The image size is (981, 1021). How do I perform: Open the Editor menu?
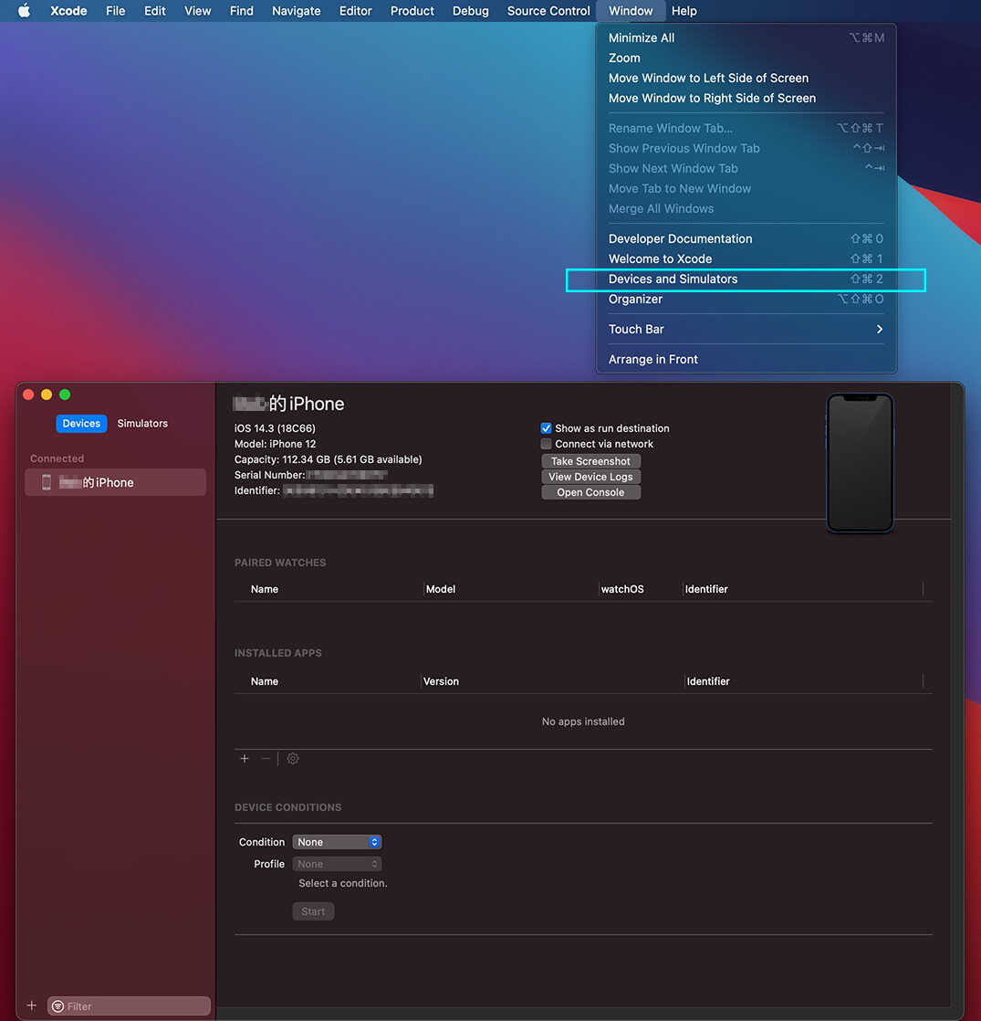tap(355, 11)
